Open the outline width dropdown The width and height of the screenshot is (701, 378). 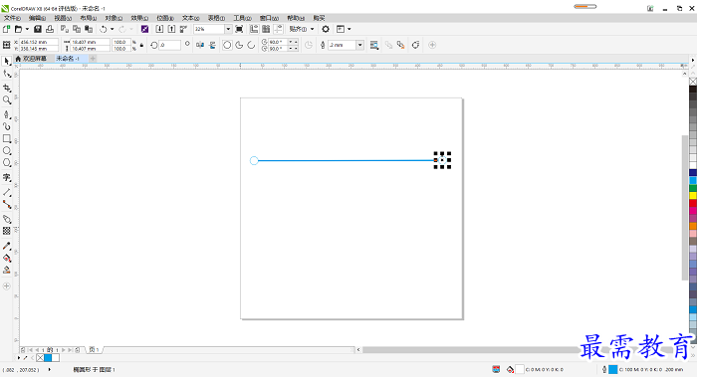[359, 45]
